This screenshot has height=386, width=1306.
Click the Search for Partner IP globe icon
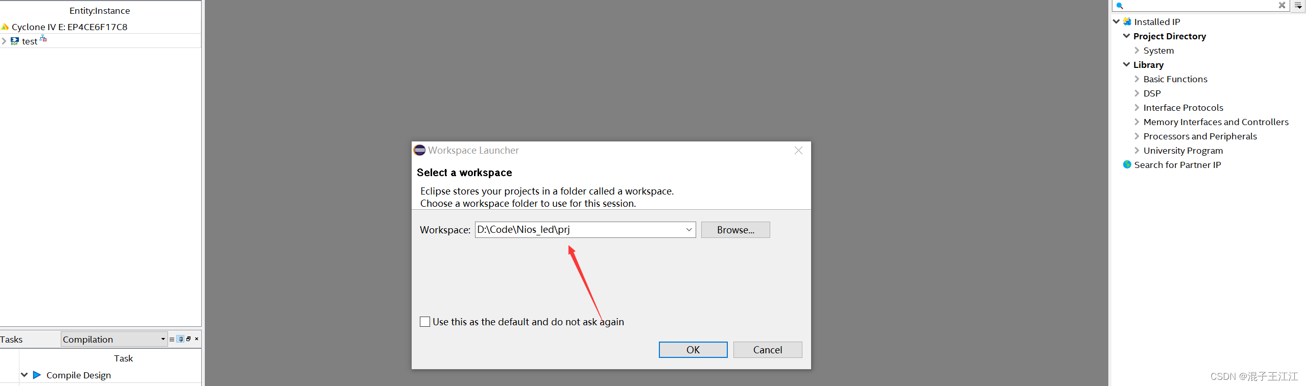[x=1127, y=164]
